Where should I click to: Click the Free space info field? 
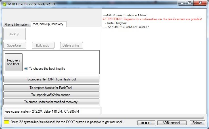52,111
